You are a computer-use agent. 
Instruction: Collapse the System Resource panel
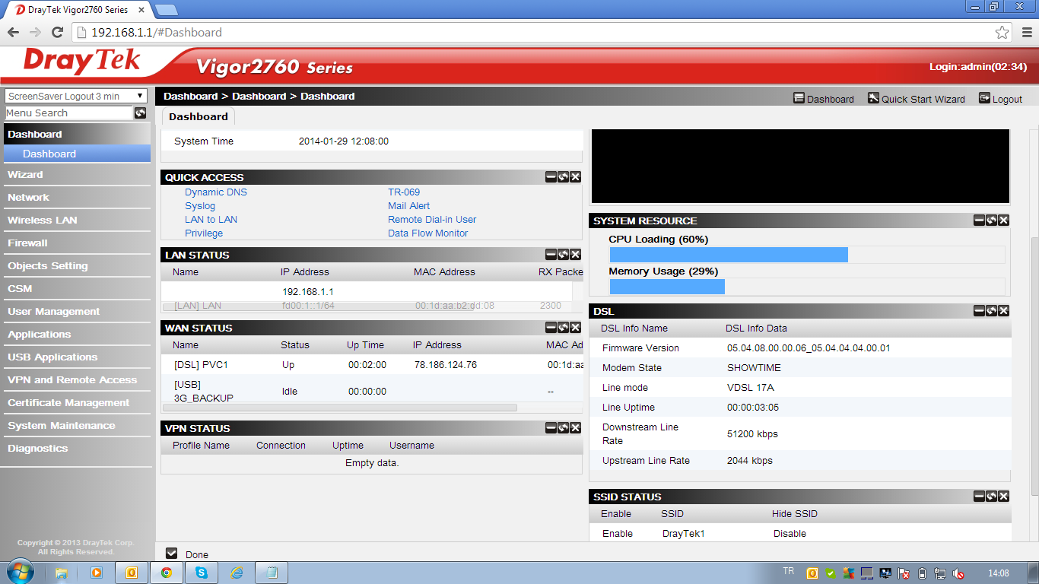coord(979,221)
